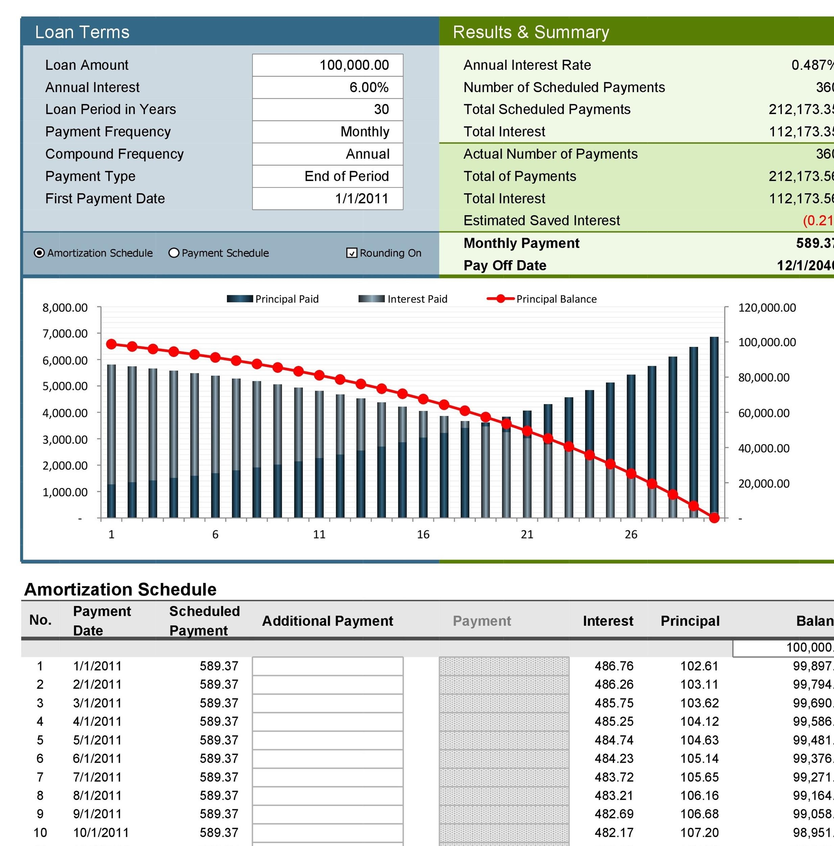The image size is (834, 846).
Task: Select the Principal Balance legend marker
Action: pyautogui.click(x=501, y=299)
